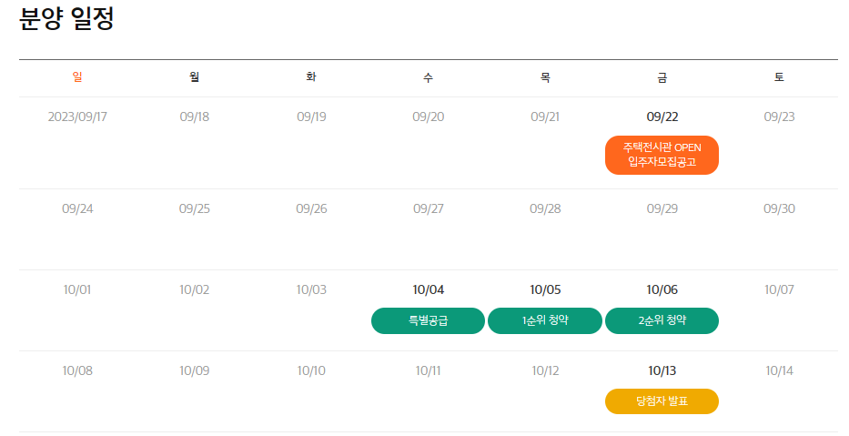Viewport: 849px width, 436px height.
Task: Select the 10/08 date
Action: point(77,370)
